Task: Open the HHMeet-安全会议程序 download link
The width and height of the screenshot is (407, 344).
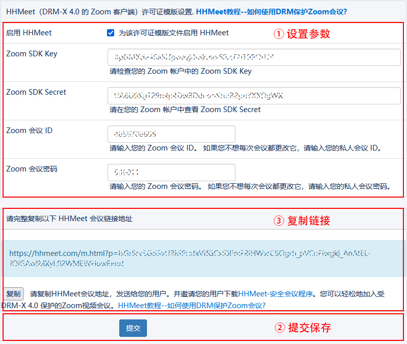Action: click(275, 294)
